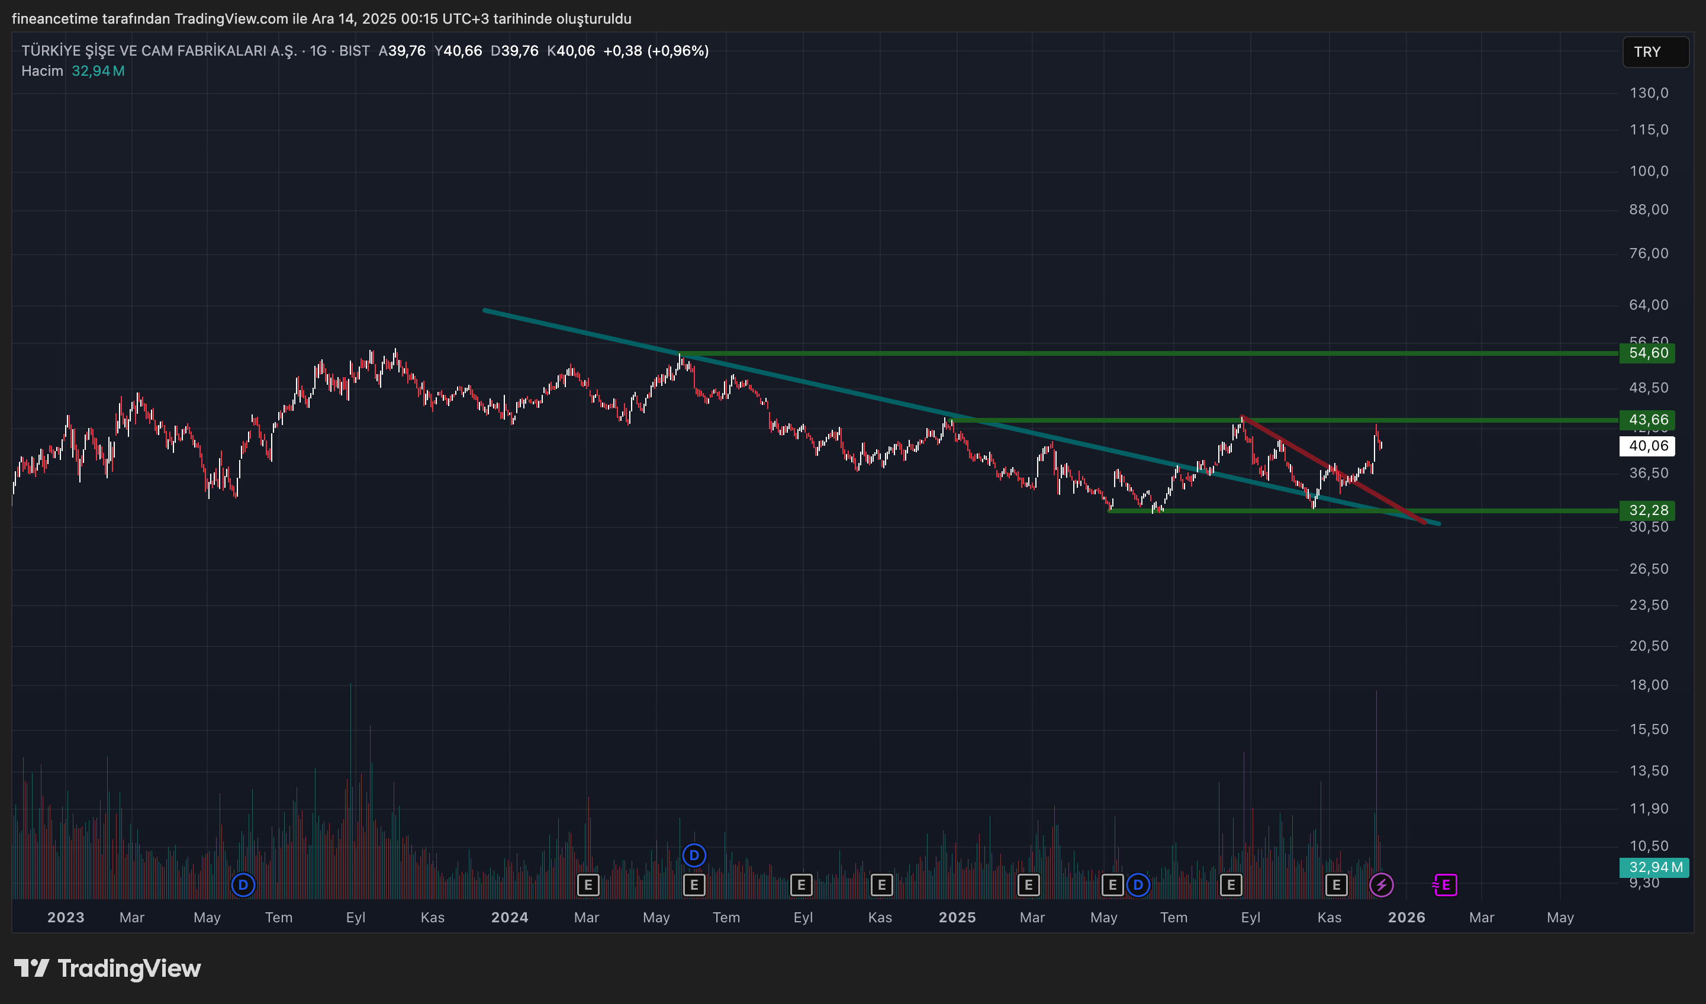Click the Türkiye Şişe ve Cam symbol title
Screen dimensions: 1706x1004
(x=159, y=51)
